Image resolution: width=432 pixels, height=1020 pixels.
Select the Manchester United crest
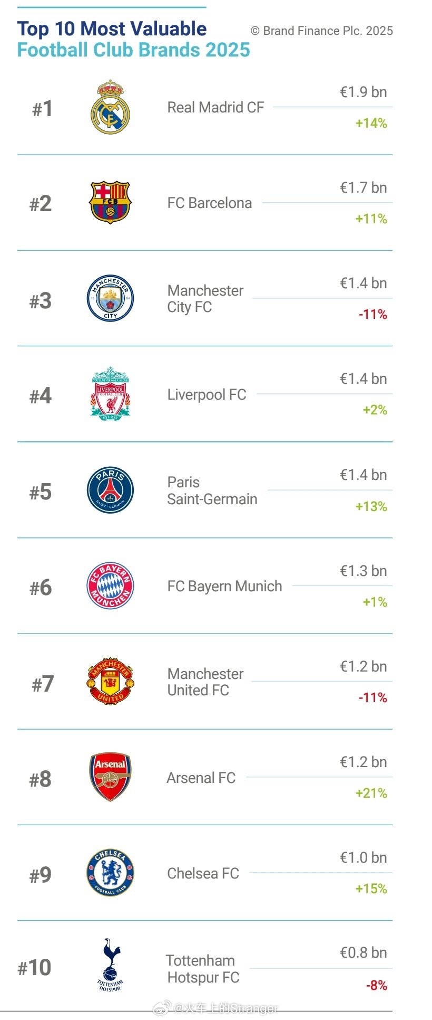tap(110, 682)
